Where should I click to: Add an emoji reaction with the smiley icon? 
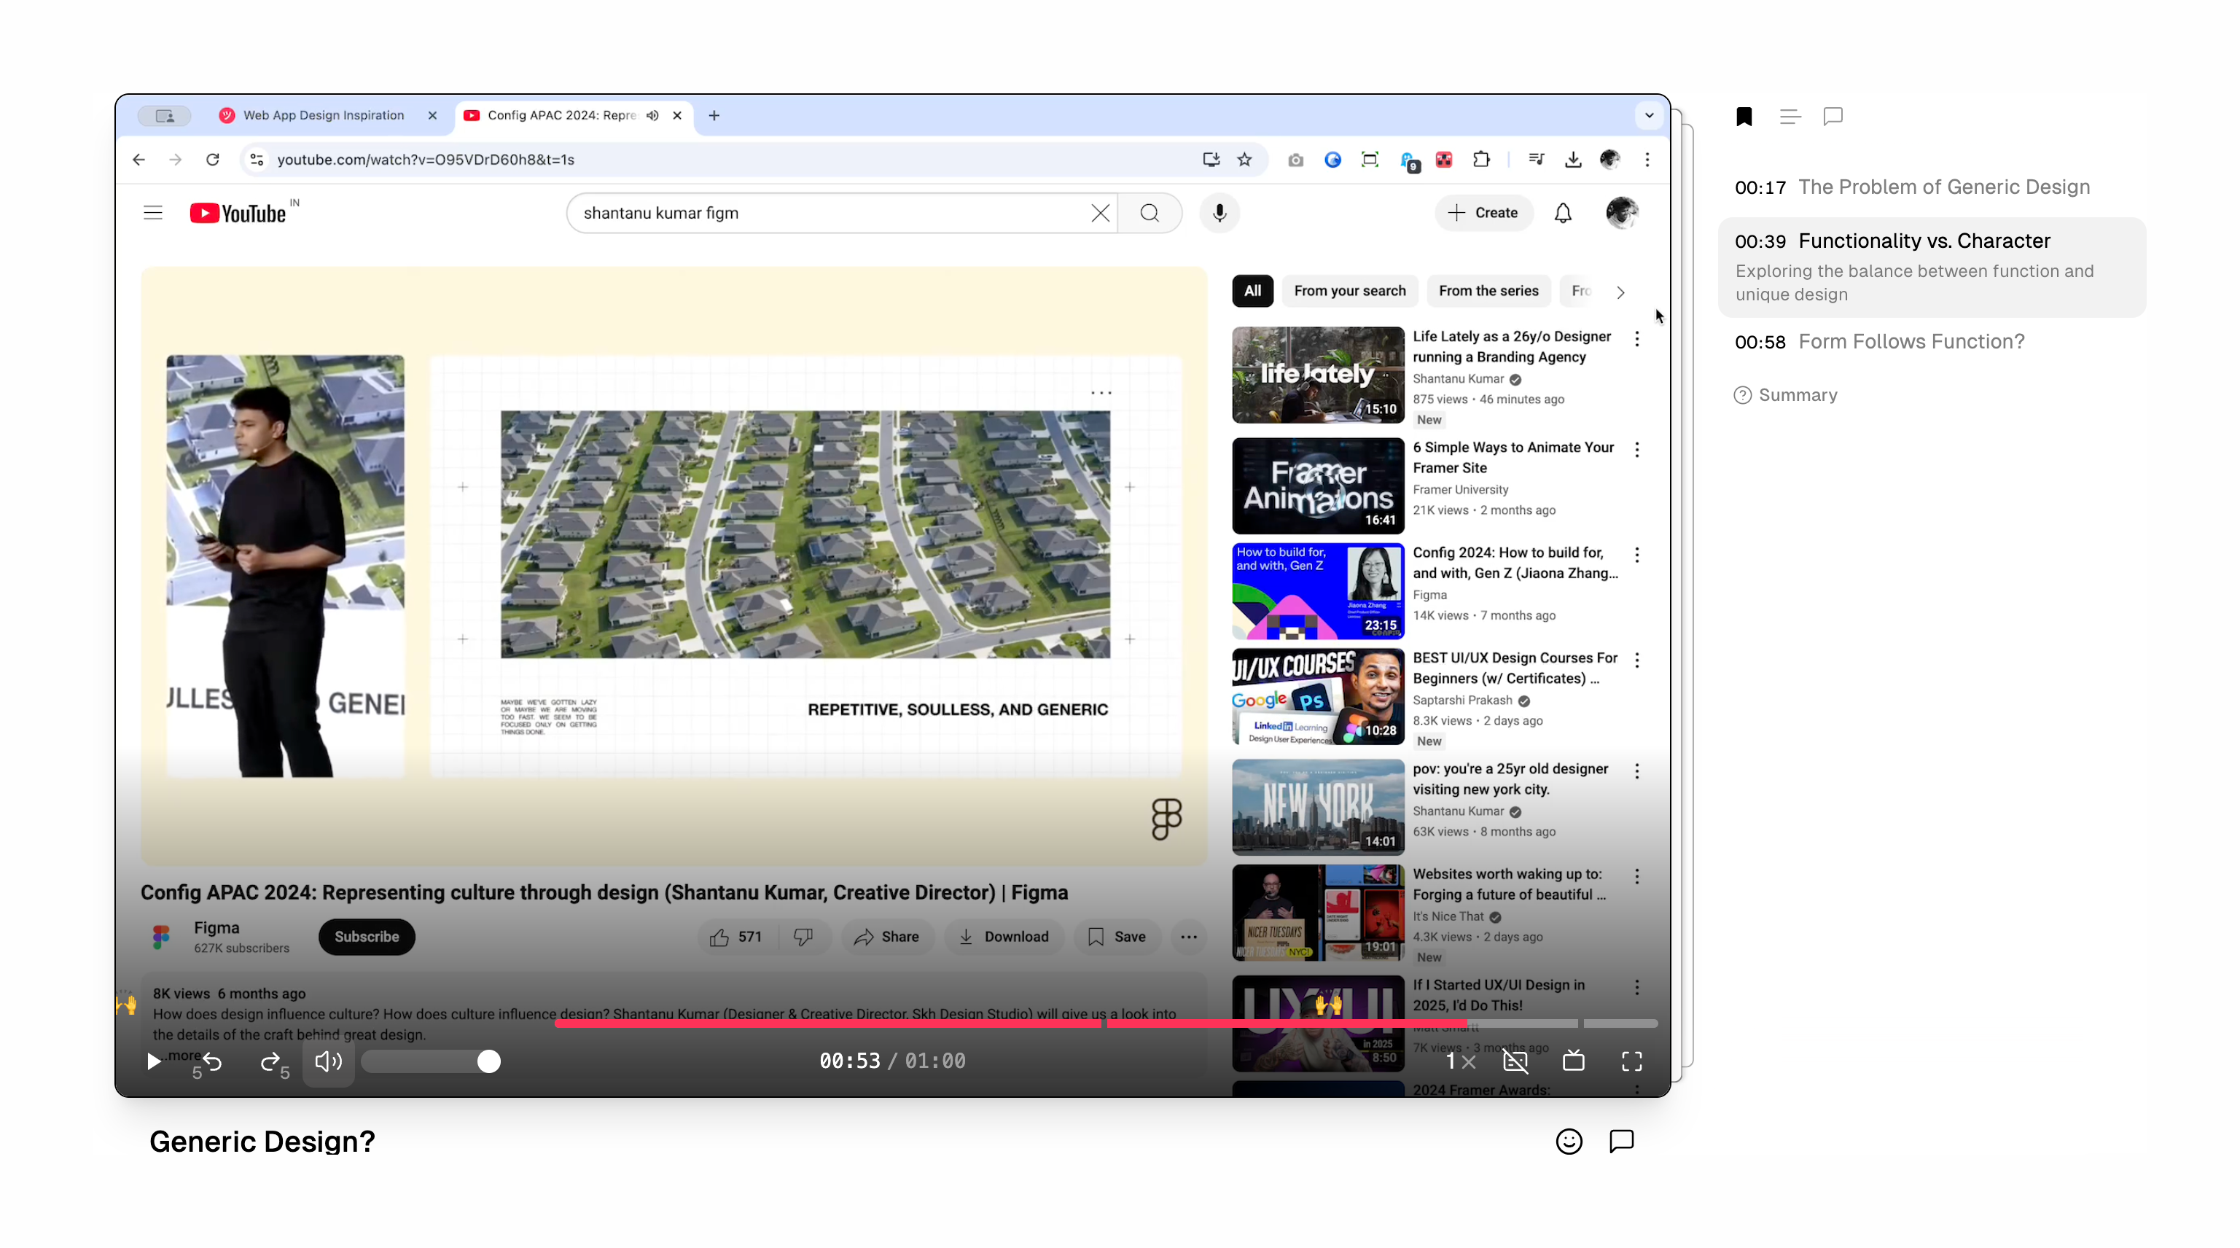click(1569, 1141)
